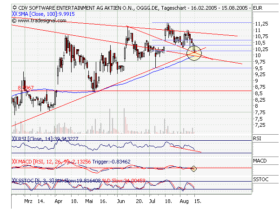The height and width of the screenshot is (209, 279).
Task: Click the 10,25 price axis label
Action: (x=261, y=49)
